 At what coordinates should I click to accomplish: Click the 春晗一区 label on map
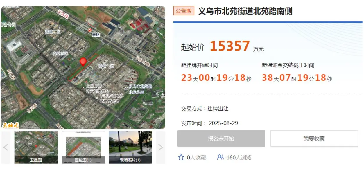click(106, 66)
